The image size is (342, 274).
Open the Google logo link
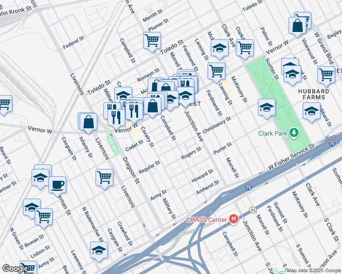pos(15,269)
